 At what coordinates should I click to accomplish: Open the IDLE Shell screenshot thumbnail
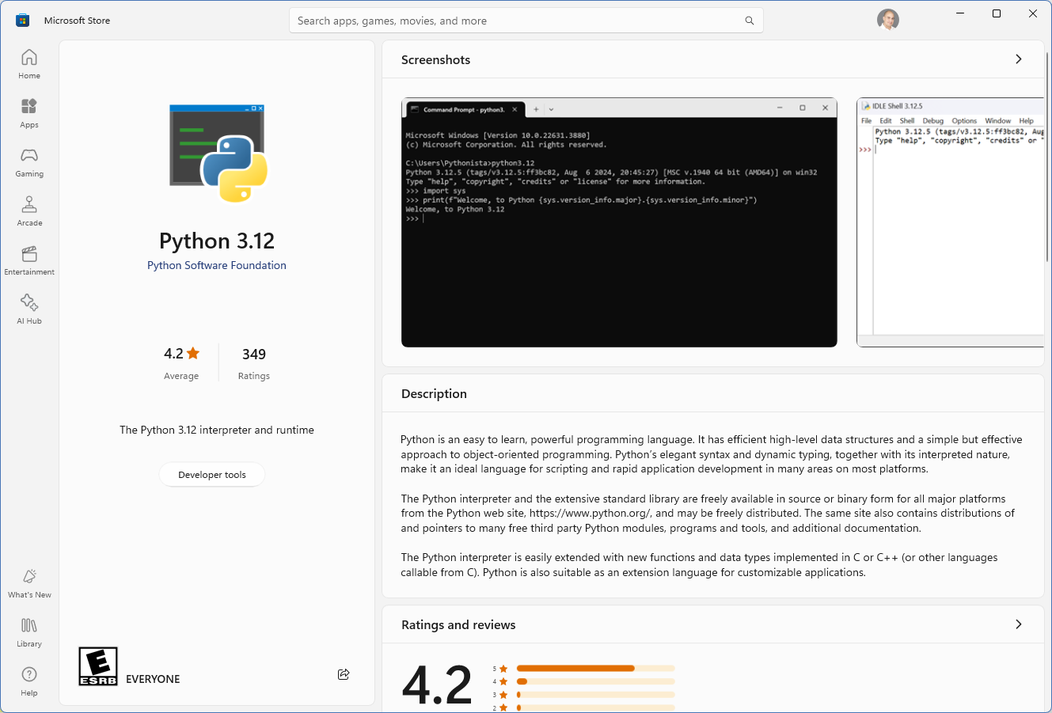(x=950, y=222)
